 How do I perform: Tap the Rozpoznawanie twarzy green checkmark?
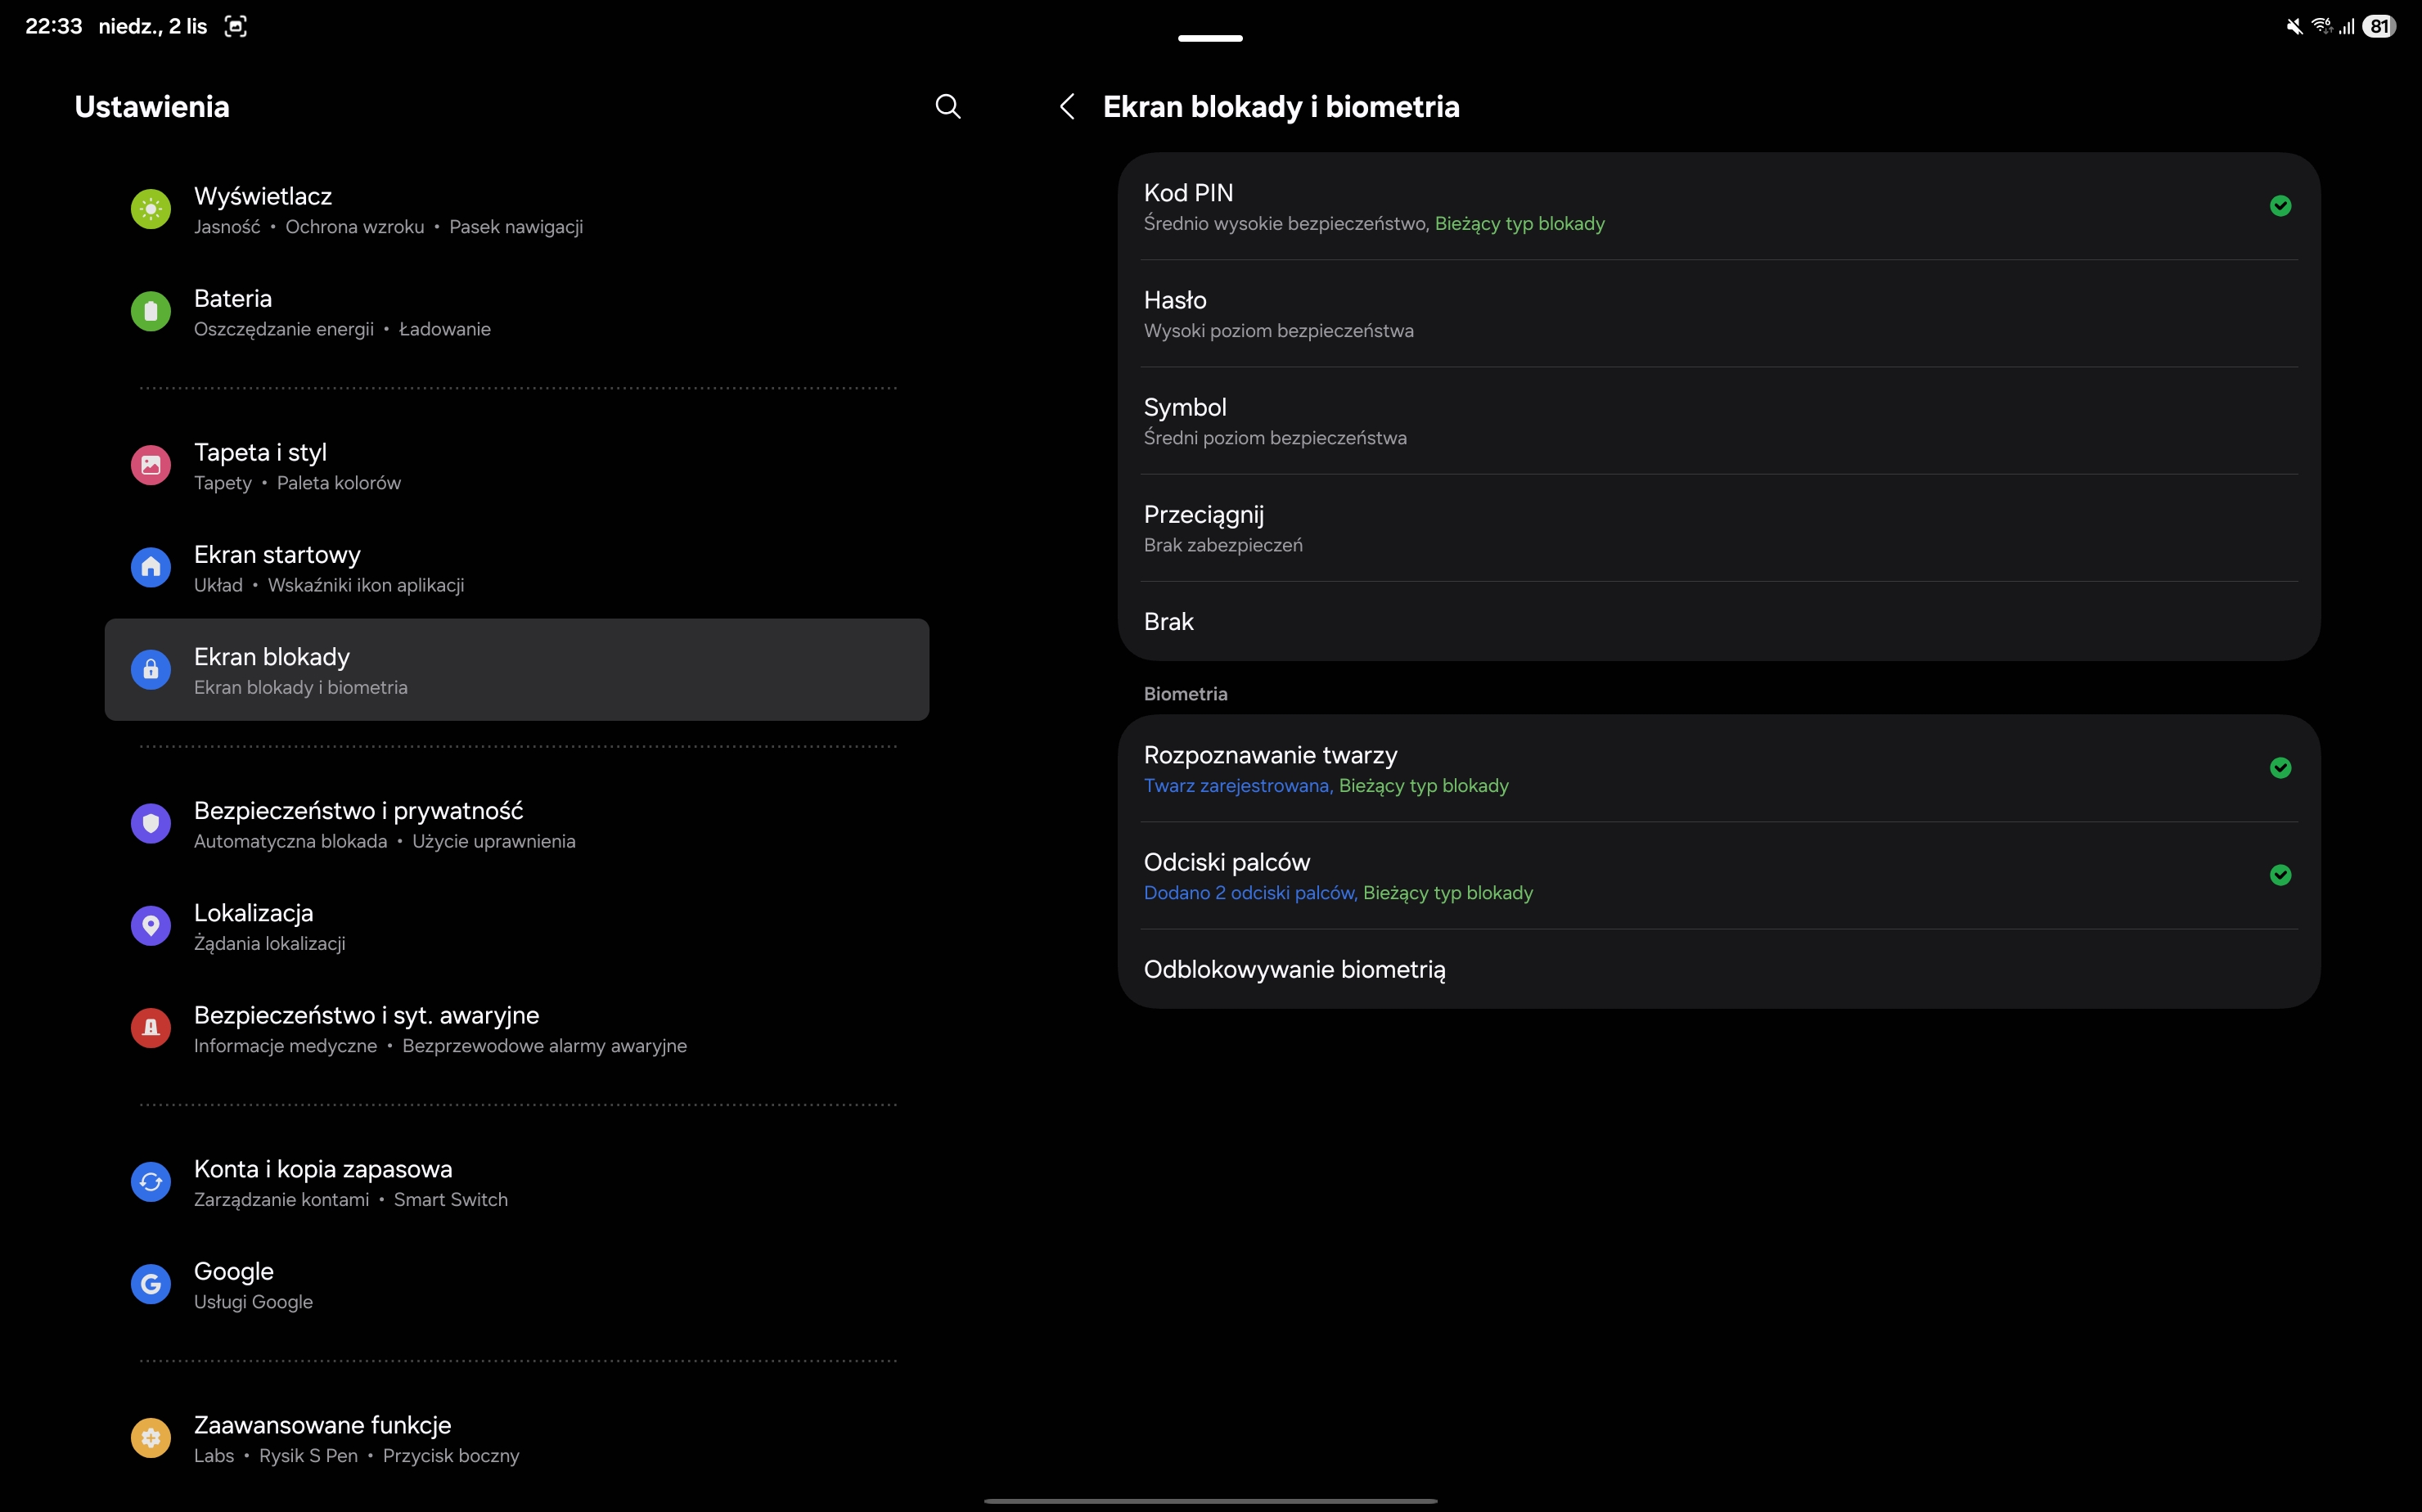coord(2280,768)
